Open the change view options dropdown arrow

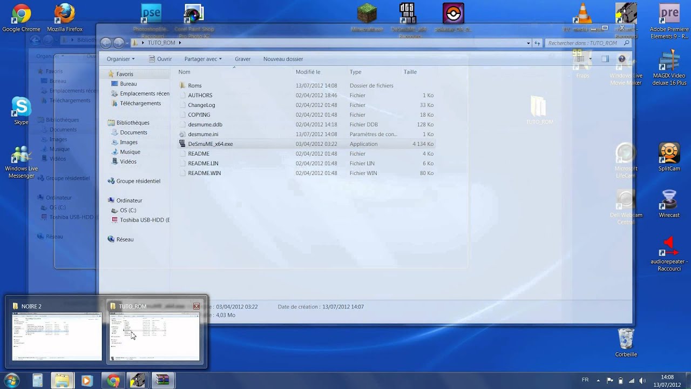point(590,59)
